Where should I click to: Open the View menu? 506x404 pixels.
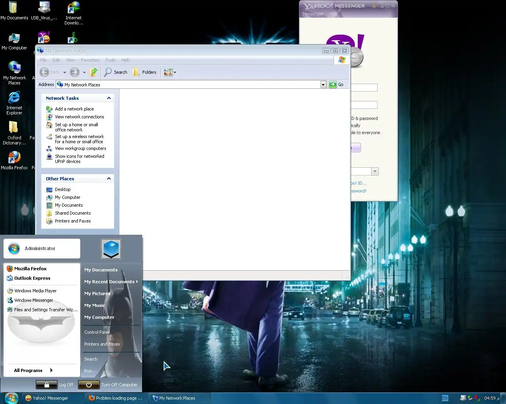click(x=70, y=60)
